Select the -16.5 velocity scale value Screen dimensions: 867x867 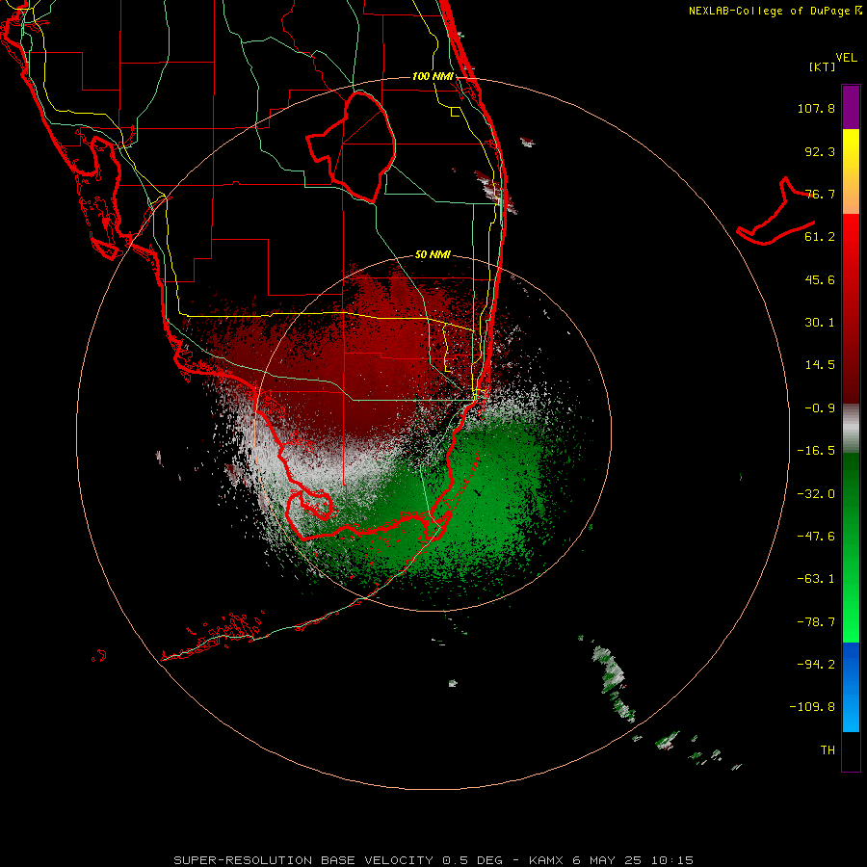click(816, 451)
